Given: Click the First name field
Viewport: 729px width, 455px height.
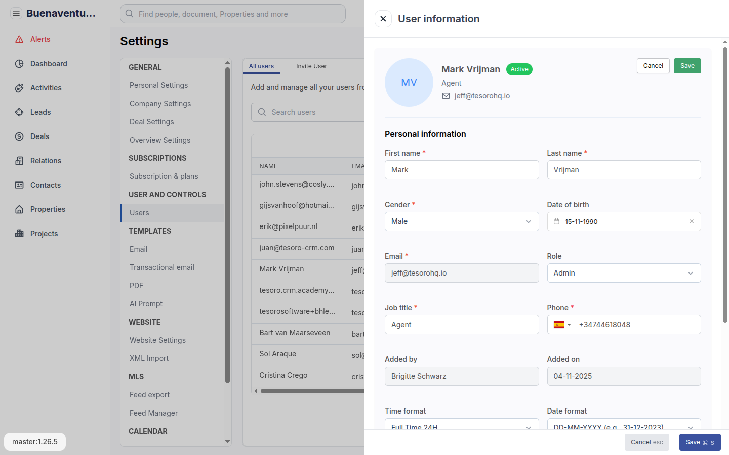Looking at the screenshot, I should (x=462, y=170).
